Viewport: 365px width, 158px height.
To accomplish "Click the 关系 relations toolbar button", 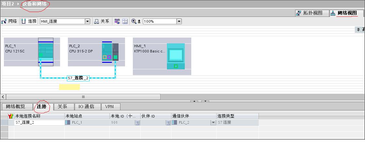I will point(102,21).
